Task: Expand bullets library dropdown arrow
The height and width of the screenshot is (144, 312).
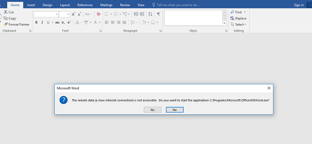Action: [111, 14]
